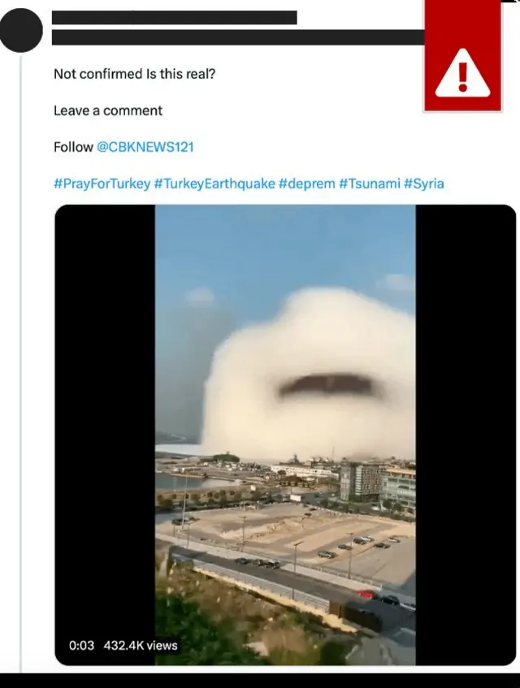Click the 0:03 video timestamp
Viewport: 520px width, 688px height.
81,646
